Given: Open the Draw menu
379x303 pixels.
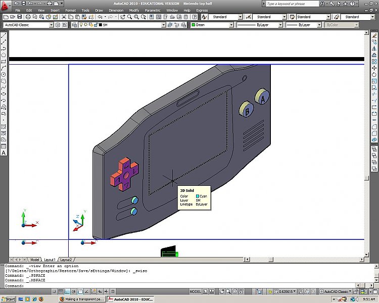Looking at the screenshot, I should point(99,11).
